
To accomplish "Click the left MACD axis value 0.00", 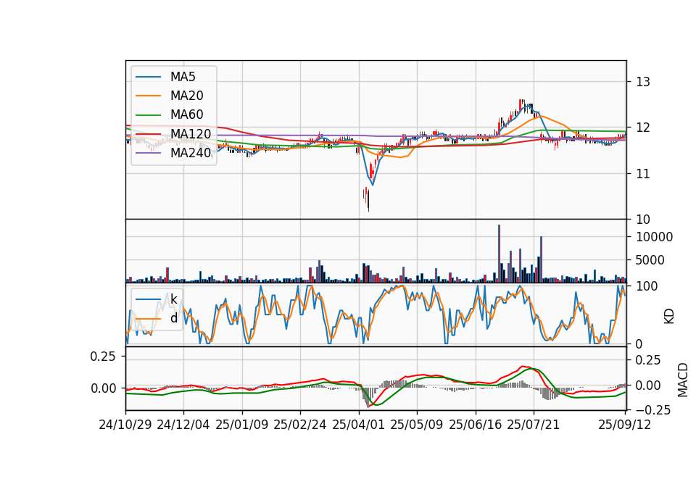I will tap(103, 388).
